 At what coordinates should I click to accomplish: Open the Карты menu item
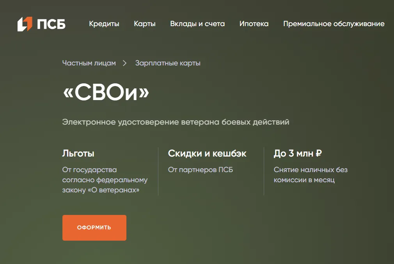(x=144, y=24)
